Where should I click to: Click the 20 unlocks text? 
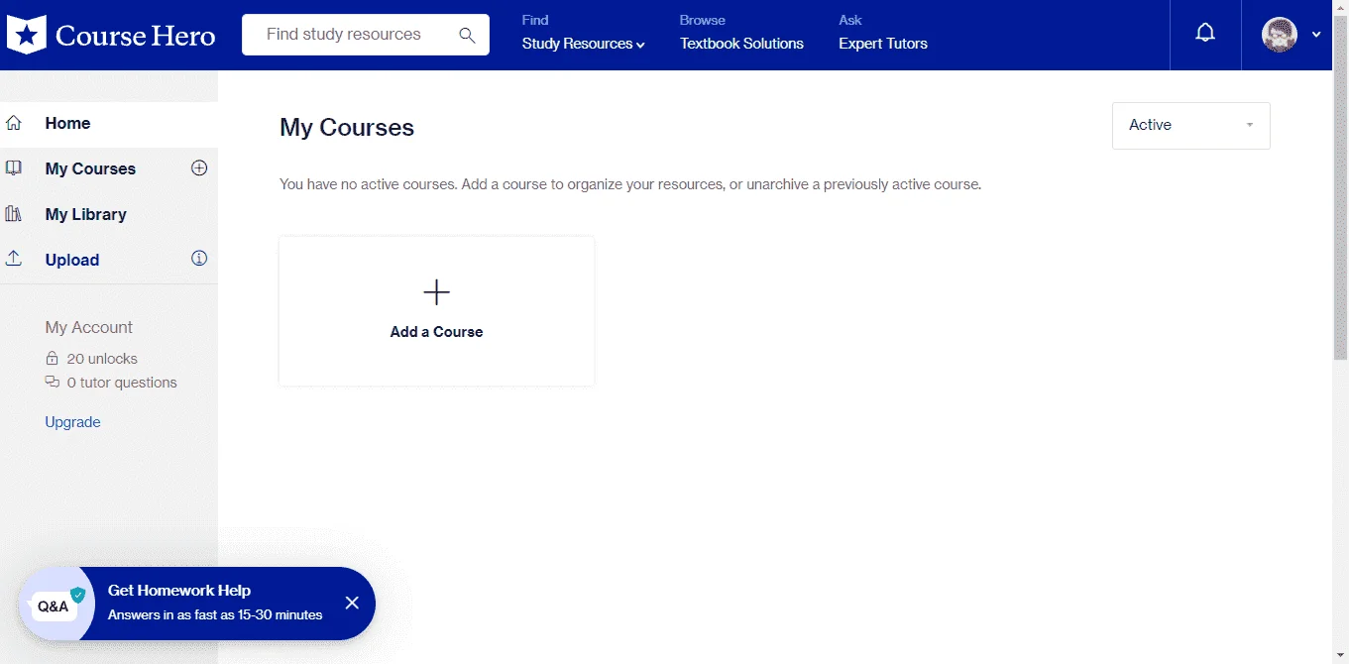[x=102, y=359]
